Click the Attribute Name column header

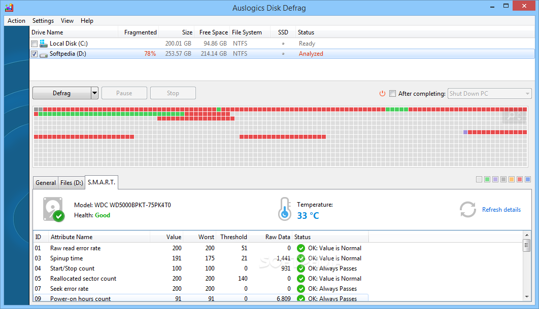pyautogui.click(x=99, y=237)
